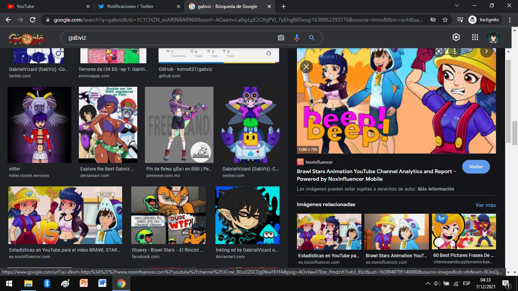This screenshot has height=291, width=518.
Task: Go to next preview image
Action: coord(487,51)
